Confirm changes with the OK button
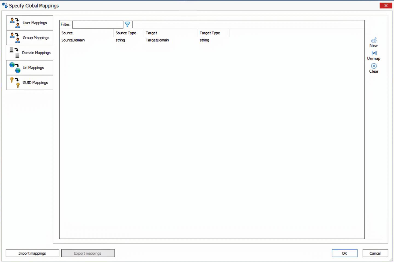The image size is (394, 262). coord(344,253)
